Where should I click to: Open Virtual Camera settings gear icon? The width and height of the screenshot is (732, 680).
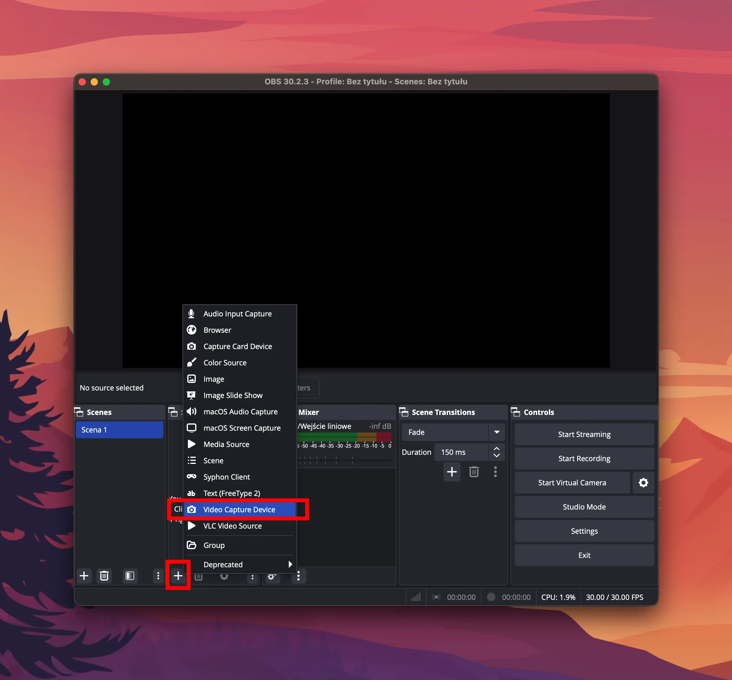(643, 483)
